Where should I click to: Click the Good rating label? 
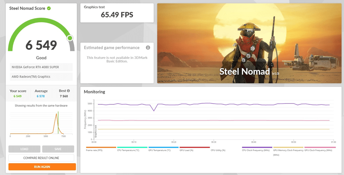pyautogui.click(x=41, y=58)
